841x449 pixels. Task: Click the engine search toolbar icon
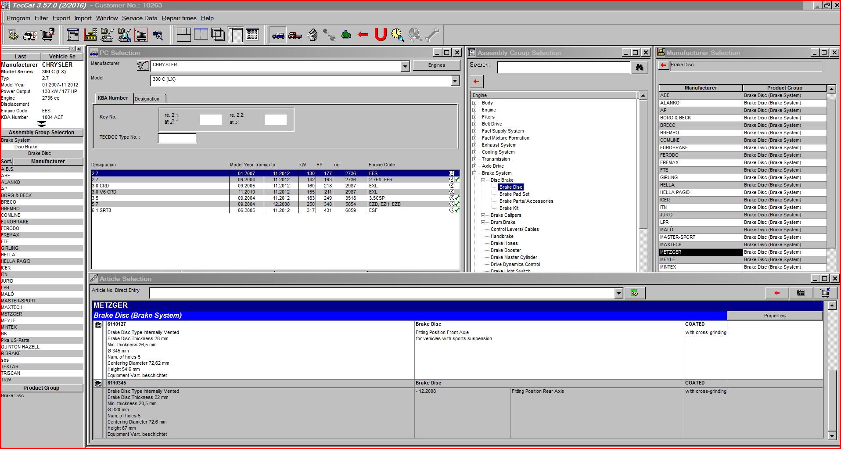tap(312, 35)
